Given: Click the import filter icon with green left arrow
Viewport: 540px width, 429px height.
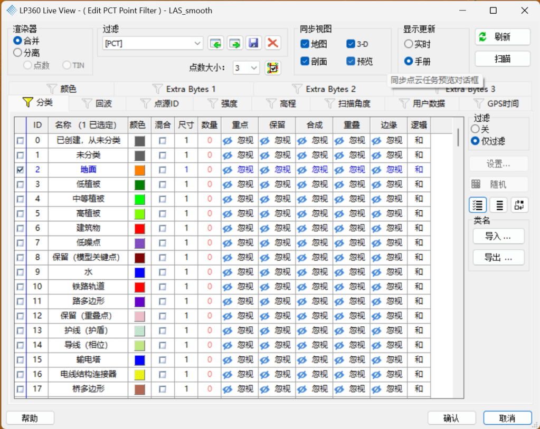Looking at the screenshot, I should click(215, 43).
